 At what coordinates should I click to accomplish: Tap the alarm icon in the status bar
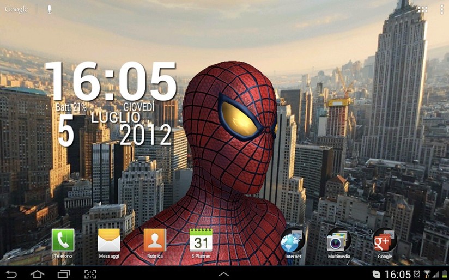pos(417,274)
